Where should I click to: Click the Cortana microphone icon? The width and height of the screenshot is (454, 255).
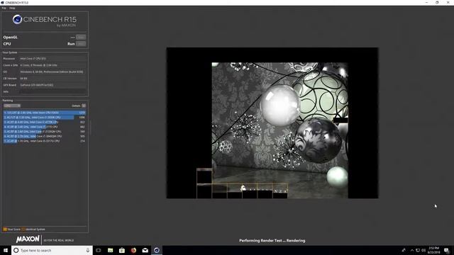tap(88, 250)
